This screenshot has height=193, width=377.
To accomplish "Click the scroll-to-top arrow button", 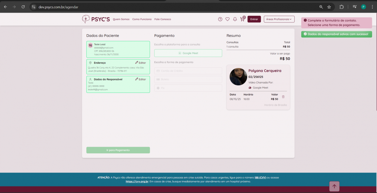I will tap(334, 186).
